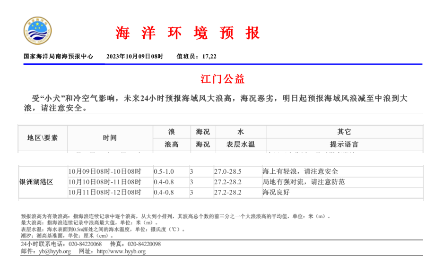The width and height of the screenshot is (444, 273).
Task: Click the 局地有强对流，请注意防范 warning text
Action: tap(304, 182)
